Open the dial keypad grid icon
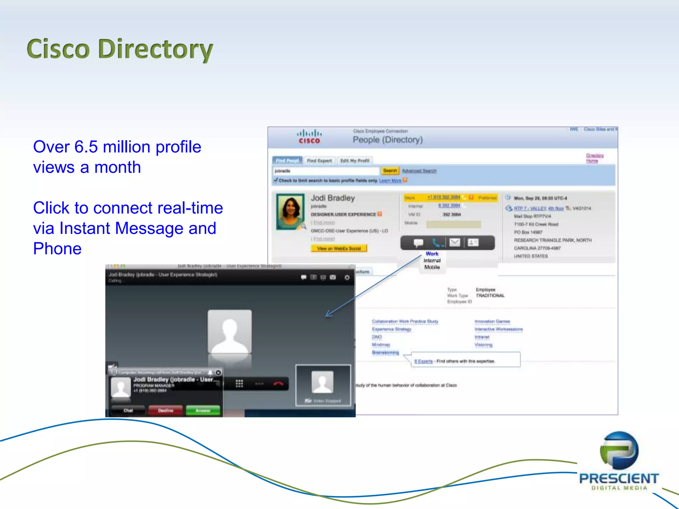 click(x=239, y=384)
